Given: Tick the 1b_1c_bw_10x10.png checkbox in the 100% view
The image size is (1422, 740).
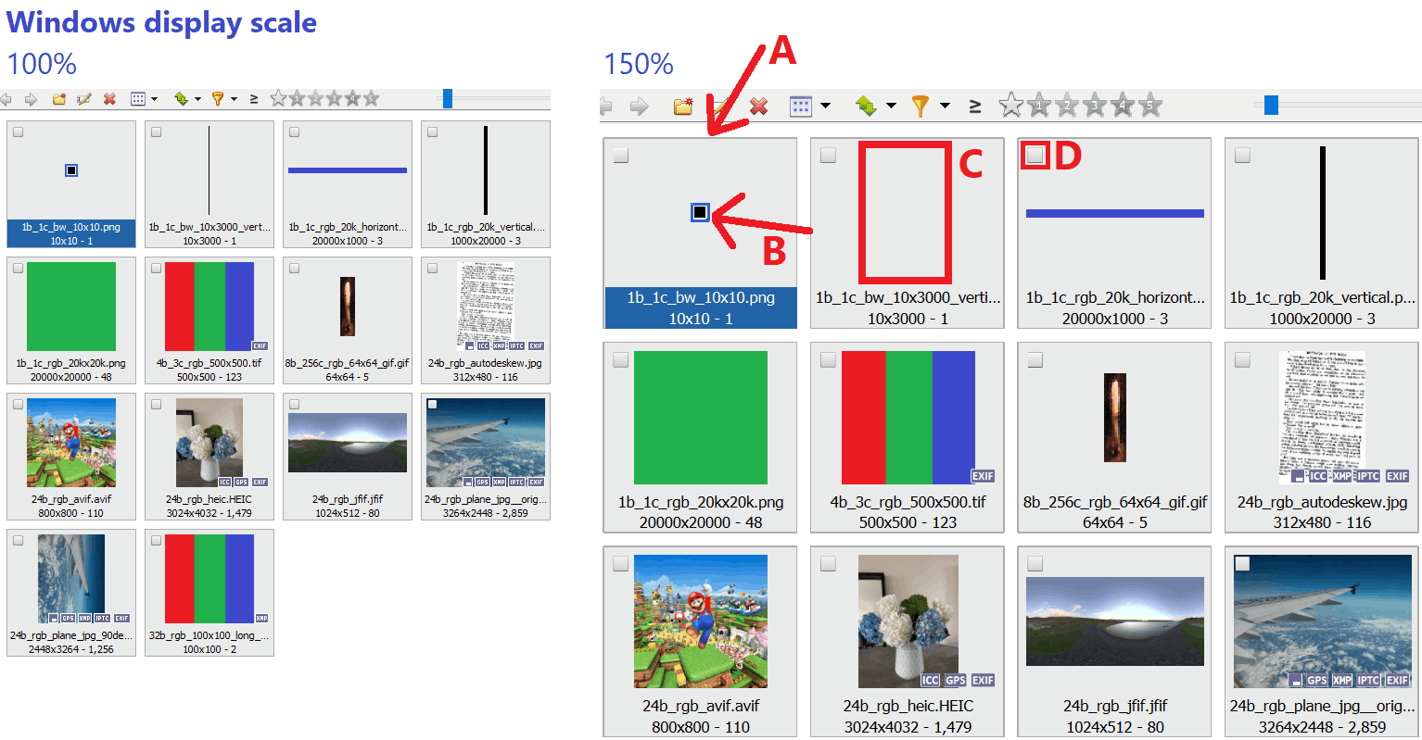Looking at the screenshot, I should click(18, 132).
